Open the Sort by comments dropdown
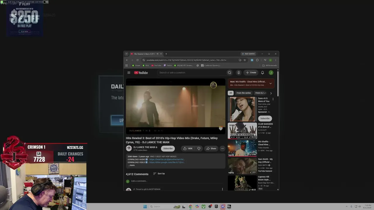 click(159, 174)
